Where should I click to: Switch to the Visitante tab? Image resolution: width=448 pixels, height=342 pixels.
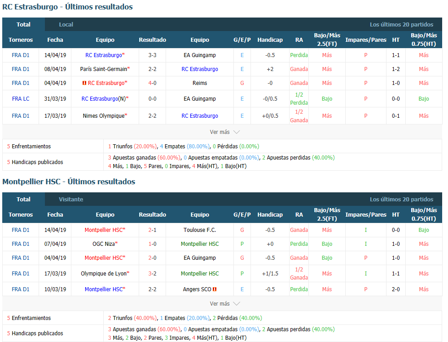coord(71,199)
